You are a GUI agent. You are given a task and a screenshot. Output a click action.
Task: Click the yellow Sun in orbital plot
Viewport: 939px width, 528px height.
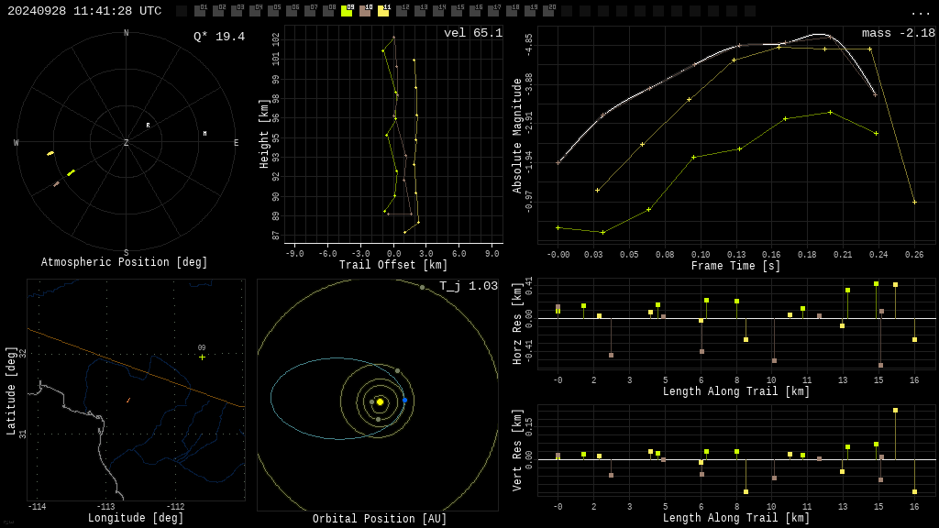[380, 401]
